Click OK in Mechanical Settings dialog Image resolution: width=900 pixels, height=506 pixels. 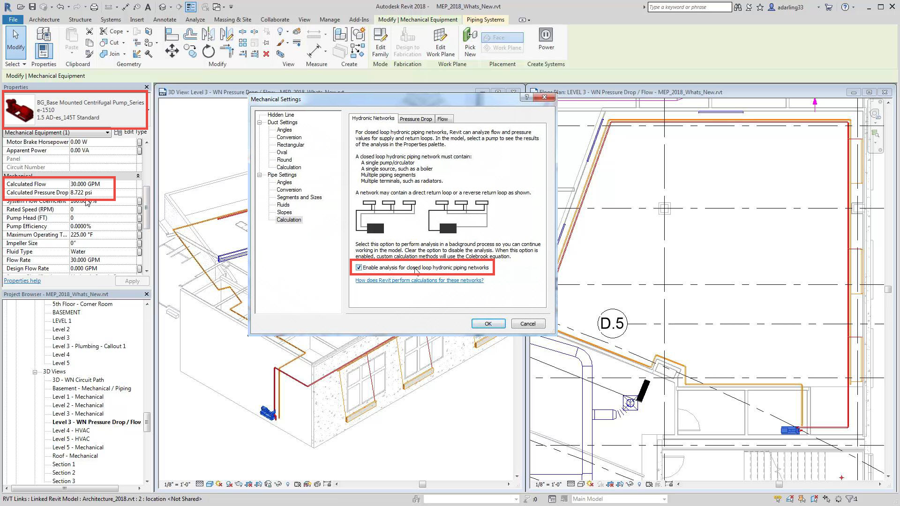[x=488, y=324]
